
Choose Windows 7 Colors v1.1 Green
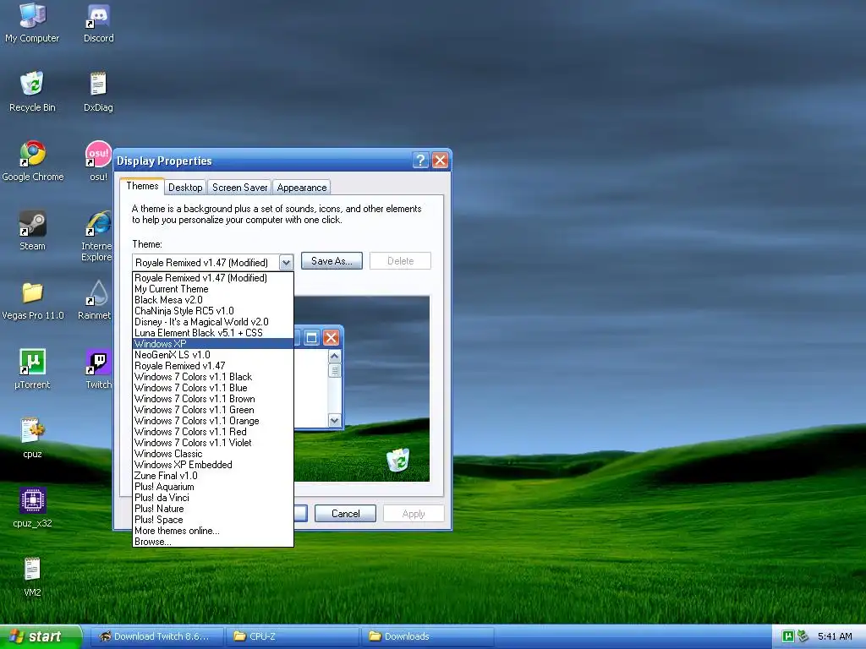[x=212, y=410]
